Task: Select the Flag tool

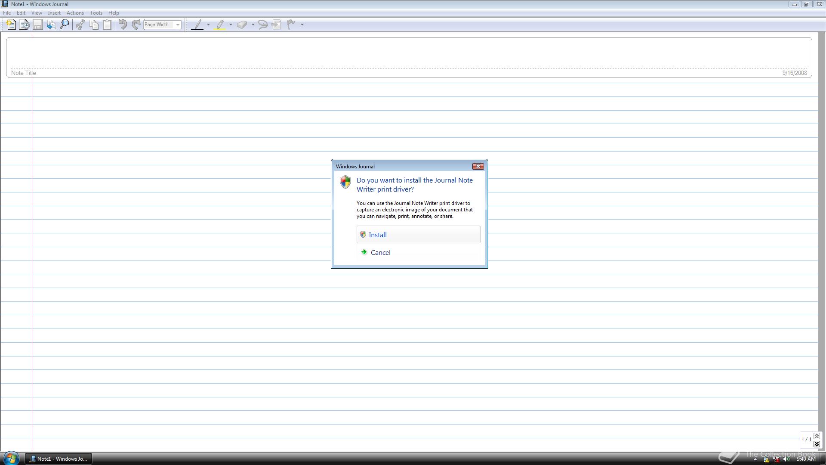Action: [291, 25]
